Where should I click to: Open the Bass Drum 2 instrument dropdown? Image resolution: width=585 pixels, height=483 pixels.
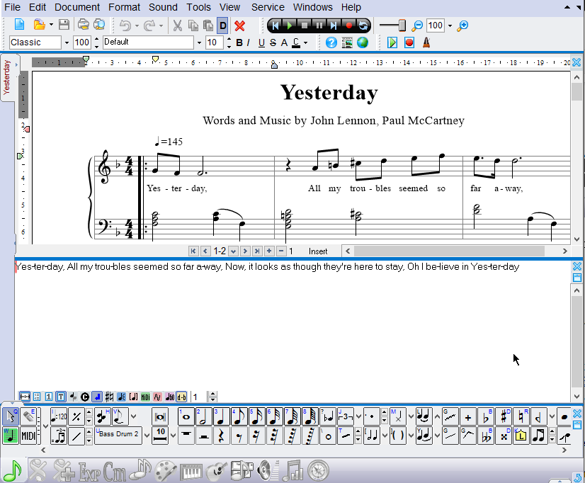(x=147, y=436)
